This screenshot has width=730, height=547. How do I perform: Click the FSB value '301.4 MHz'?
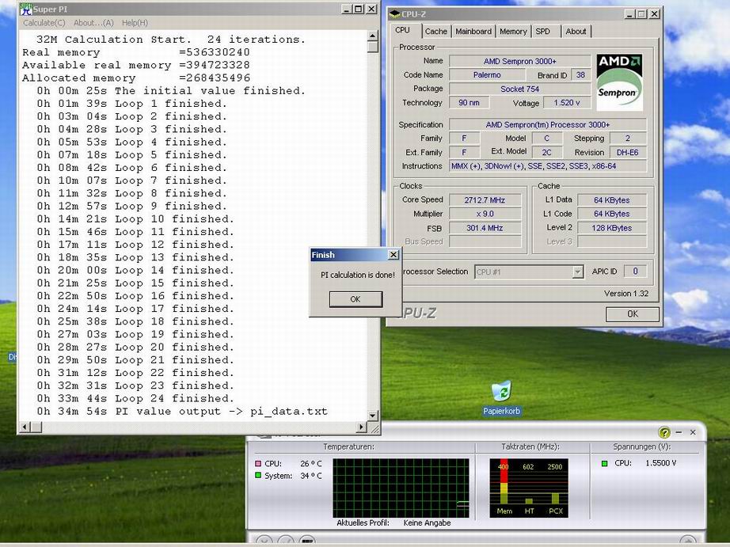coord(485,228)
